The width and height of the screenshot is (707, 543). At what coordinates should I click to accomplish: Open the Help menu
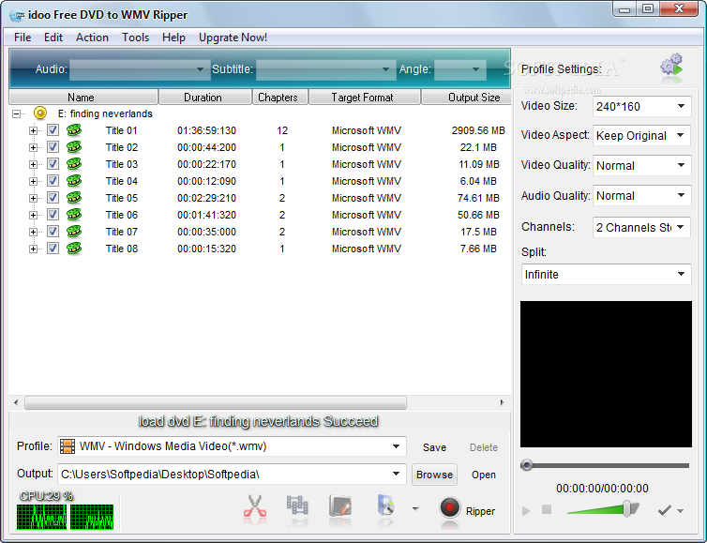(x=173, y=38)
